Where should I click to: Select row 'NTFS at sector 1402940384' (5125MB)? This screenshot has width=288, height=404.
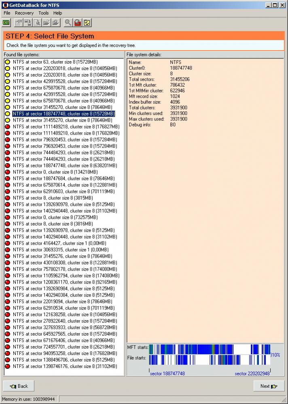64,295
